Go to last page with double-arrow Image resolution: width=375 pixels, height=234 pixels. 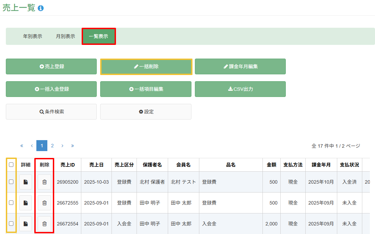tap(72, 146)
